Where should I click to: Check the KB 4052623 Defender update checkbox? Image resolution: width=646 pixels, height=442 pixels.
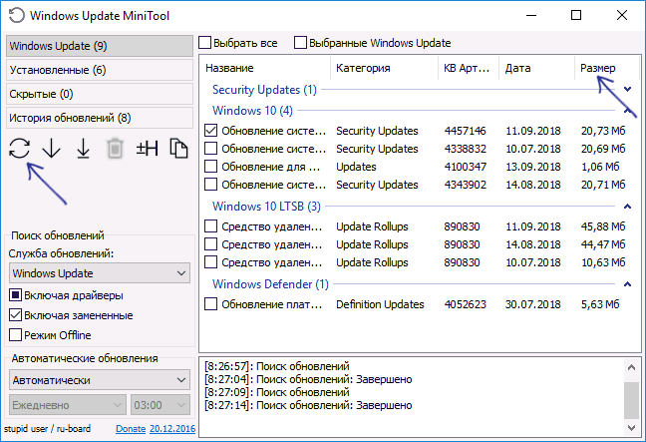click(211, 304)
